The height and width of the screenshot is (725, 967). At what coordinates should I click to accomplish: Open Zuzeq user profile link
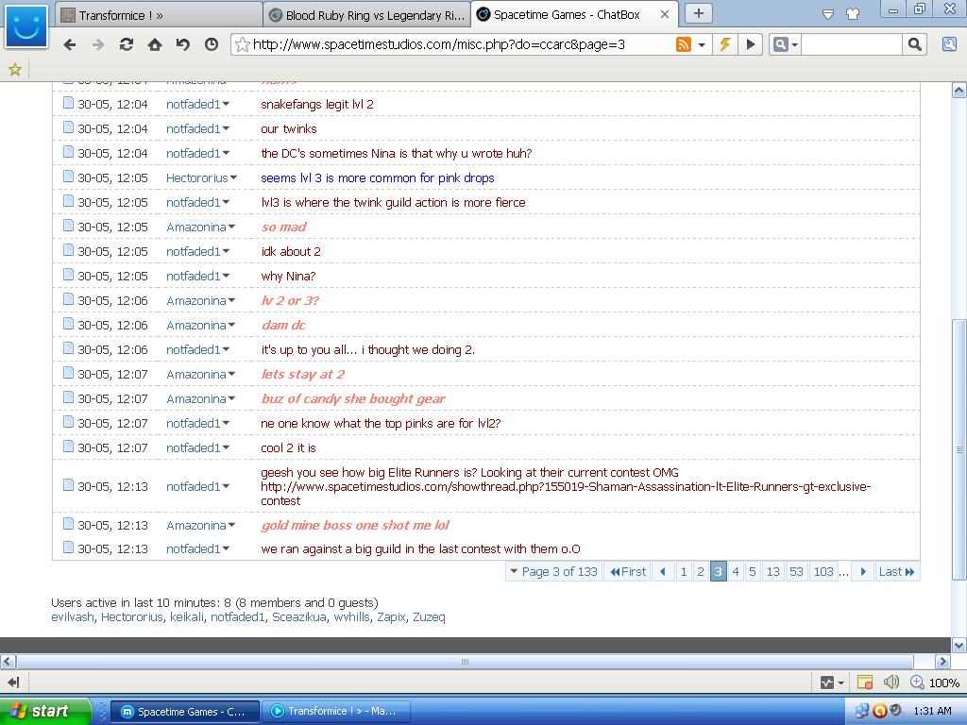(x=429, y=617)
